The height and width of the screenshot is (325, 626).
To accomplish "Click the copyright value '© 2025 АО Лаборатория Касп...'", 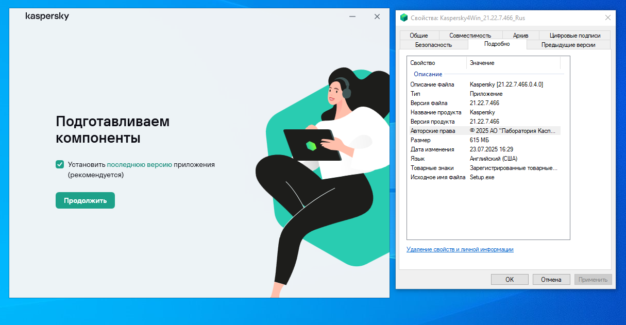I will coord(513,131).
